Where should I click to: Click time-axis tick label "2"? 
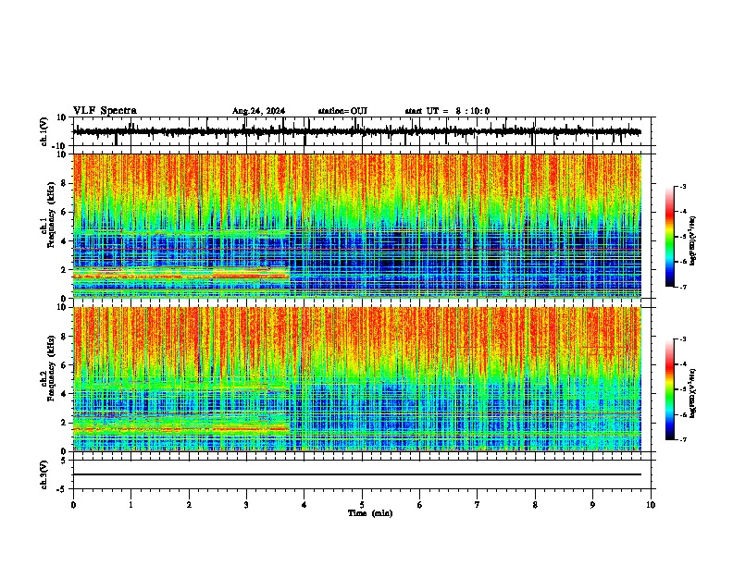pos(189,505)
